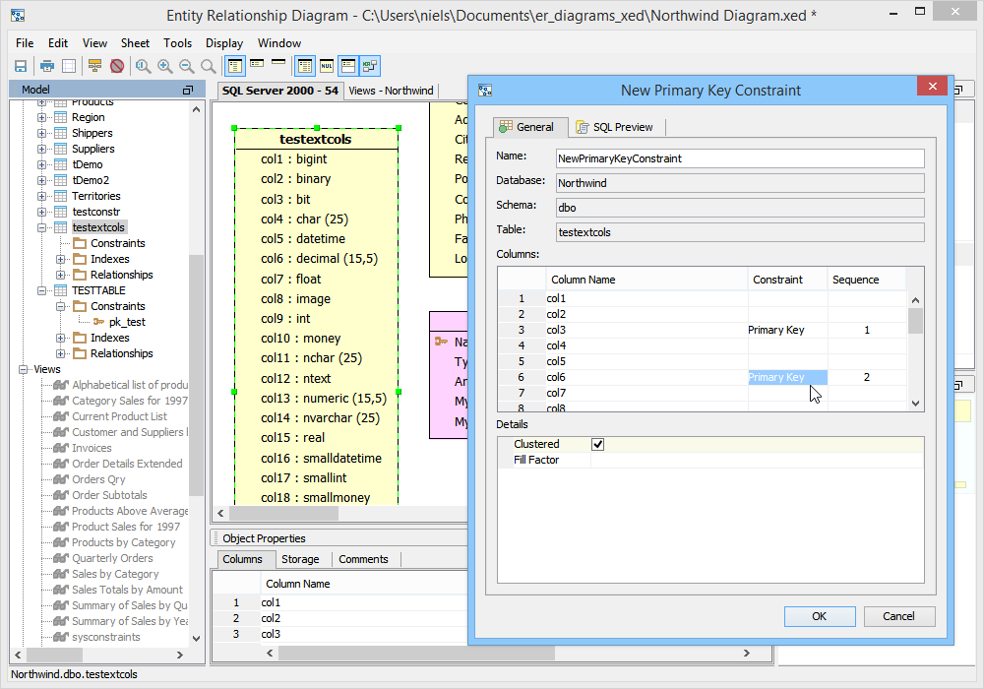The width and height of the screenshot is (984, 689).
Task: Expand the Region table node
Action: [42, 117]
